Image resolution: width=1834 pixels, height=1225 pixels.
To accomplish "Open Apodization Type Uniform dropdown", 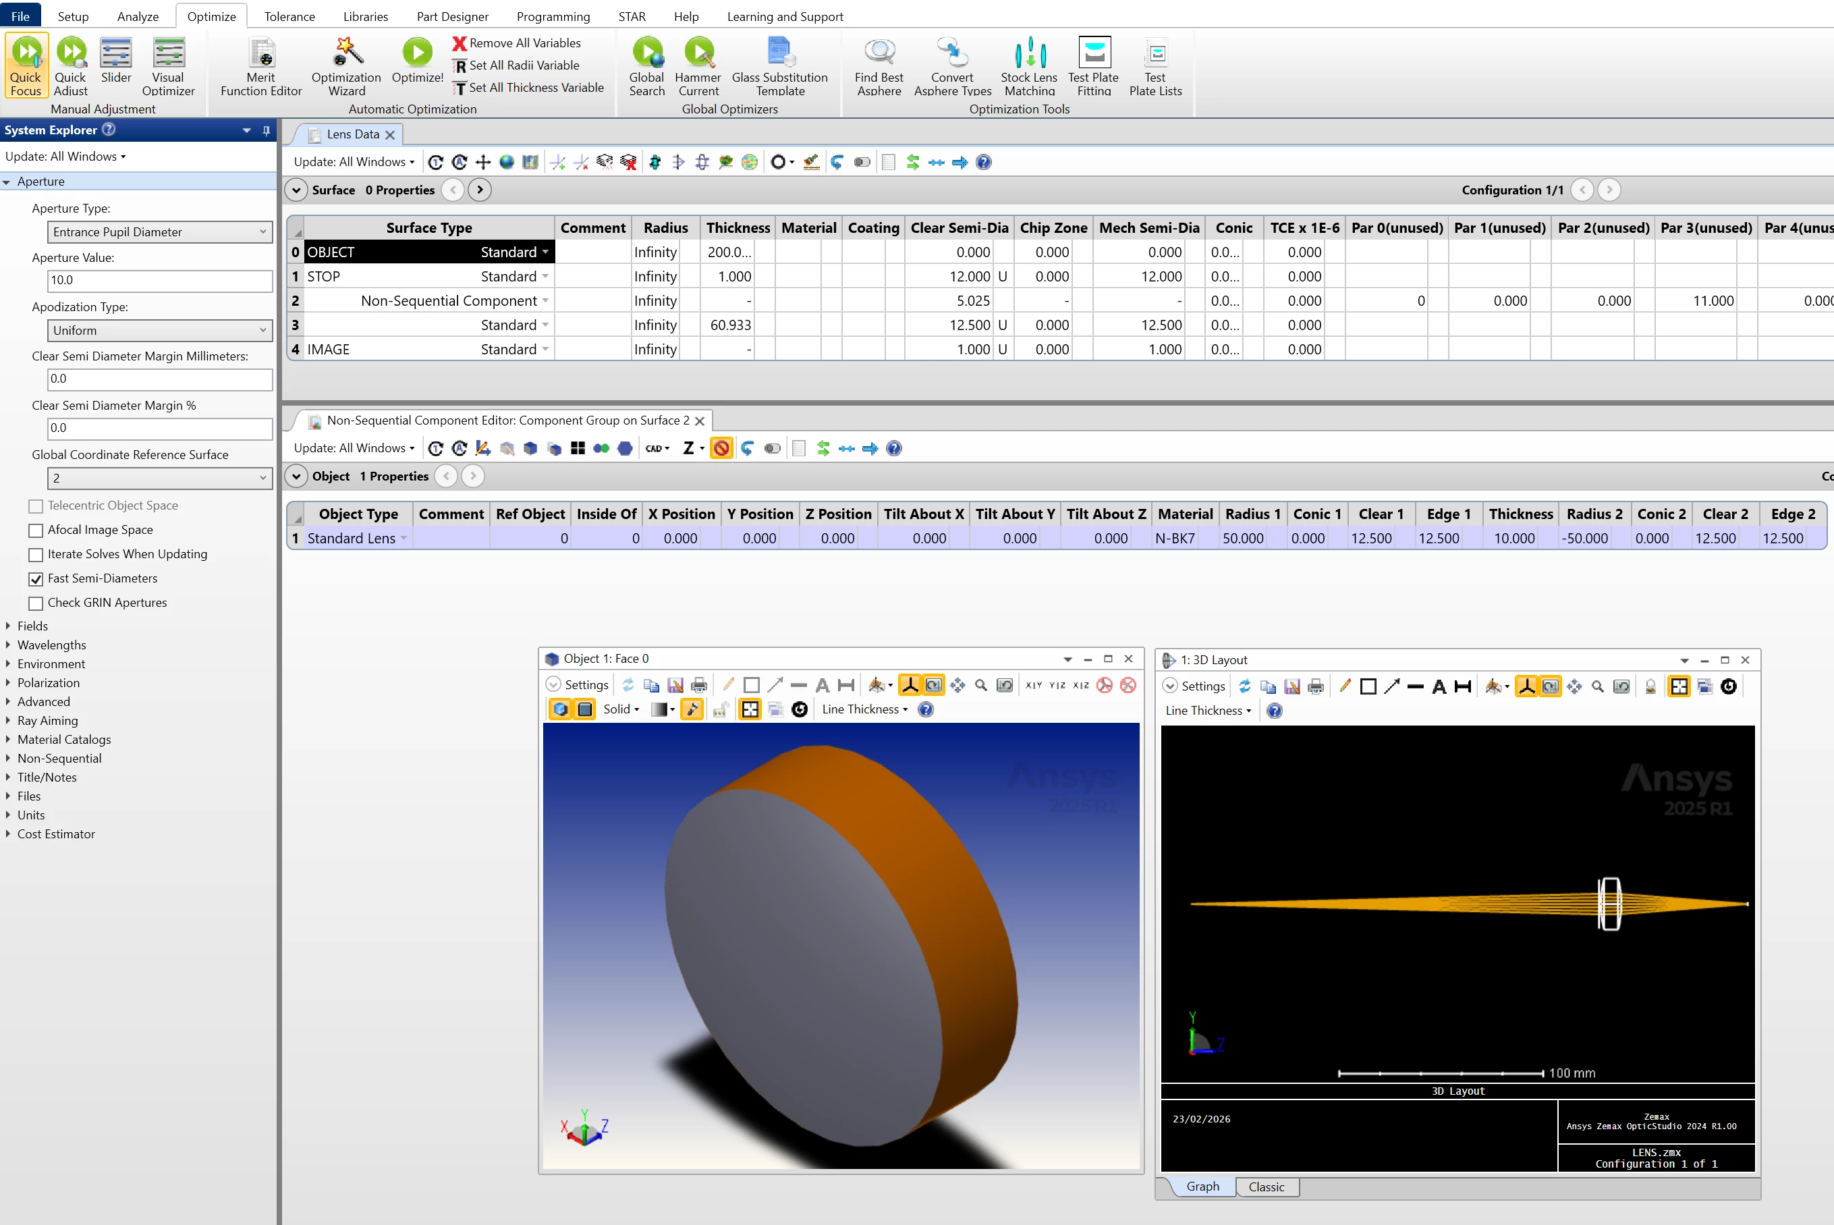I will point(159,331).
